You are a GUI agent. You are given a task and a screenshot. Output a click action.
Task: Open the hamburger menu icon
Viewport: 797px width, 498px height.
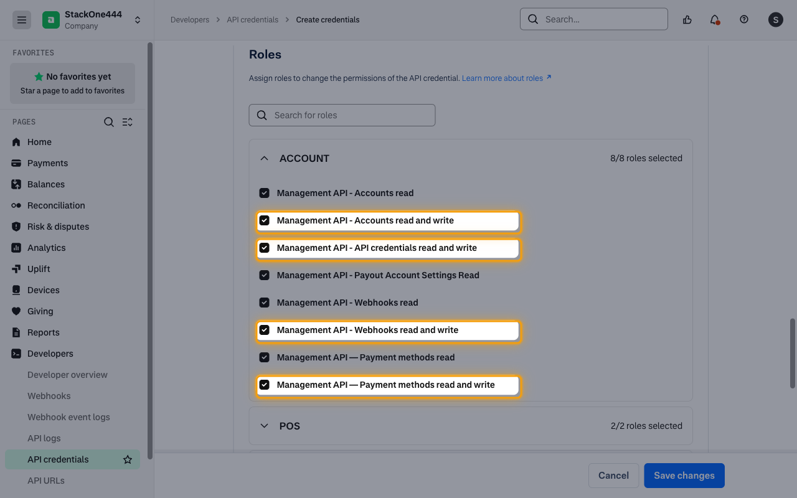pyautogui.click(x=22, y=20)
